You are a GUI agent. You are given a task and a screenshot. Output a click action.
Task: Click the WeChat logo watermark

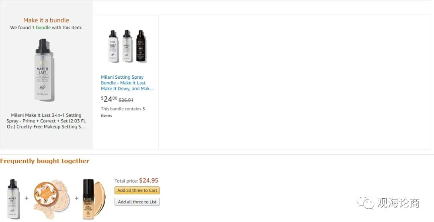(366, 203)
